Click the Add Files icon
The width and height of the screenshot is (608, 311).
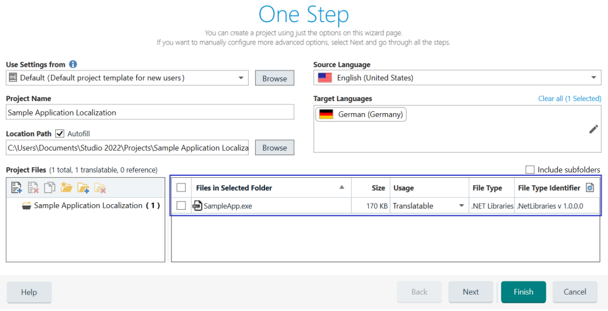pos(16,188)
